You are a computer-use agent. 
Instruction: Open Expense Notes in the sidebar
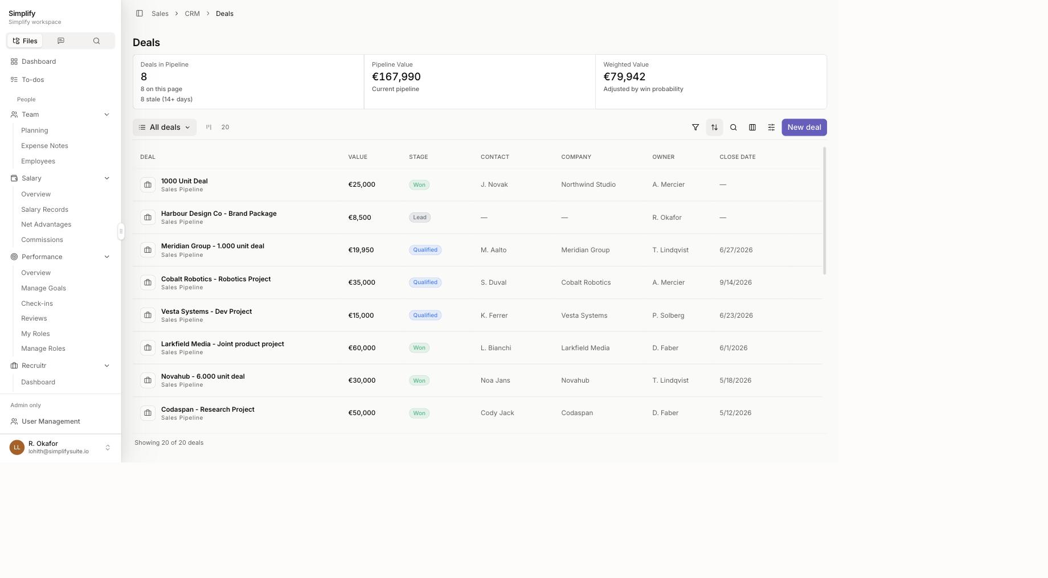click(44, 146)
